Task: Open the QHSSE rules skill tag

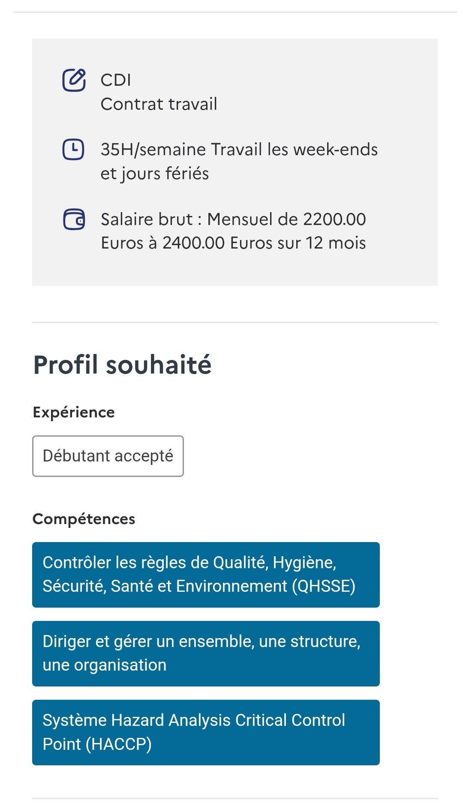Action: (206, 575)
